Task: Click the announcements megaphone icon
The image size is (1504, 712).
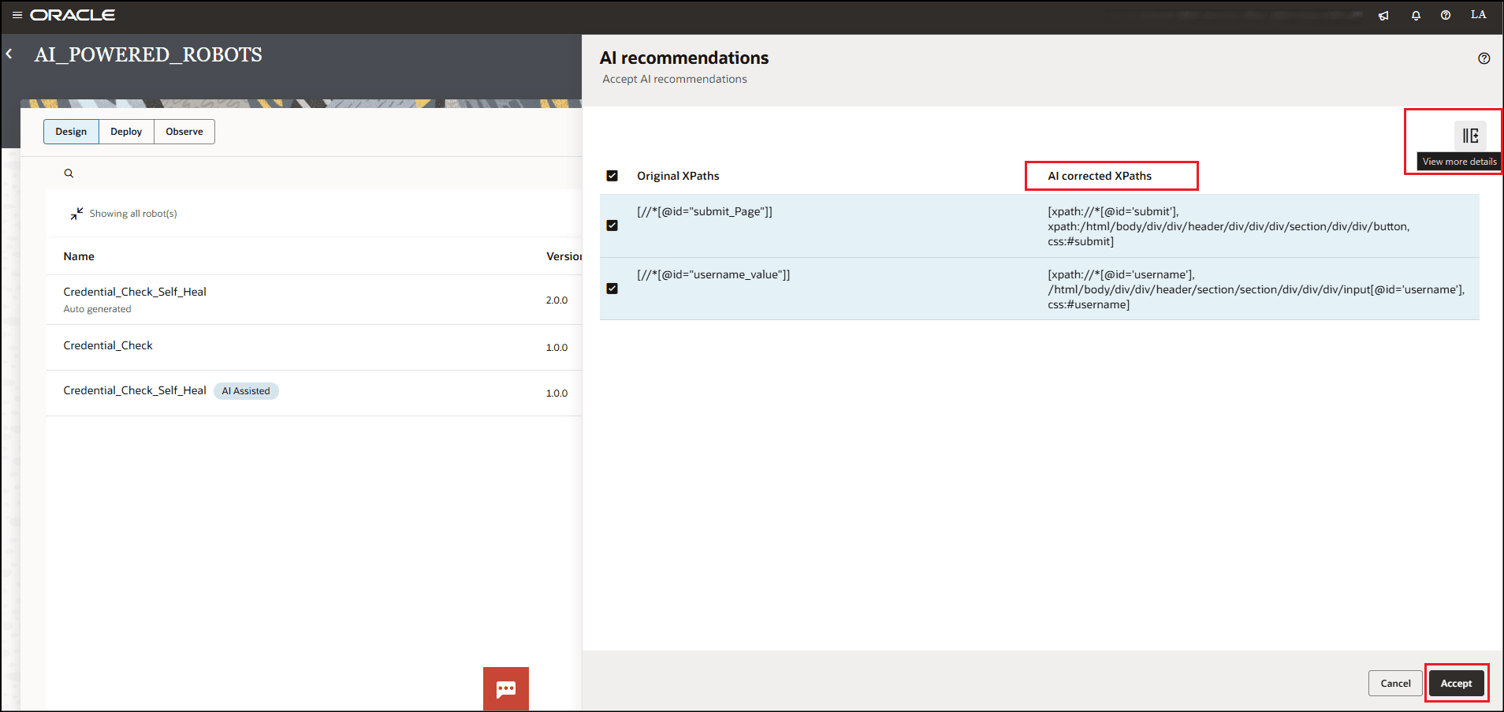Action: click(1383, 15)
